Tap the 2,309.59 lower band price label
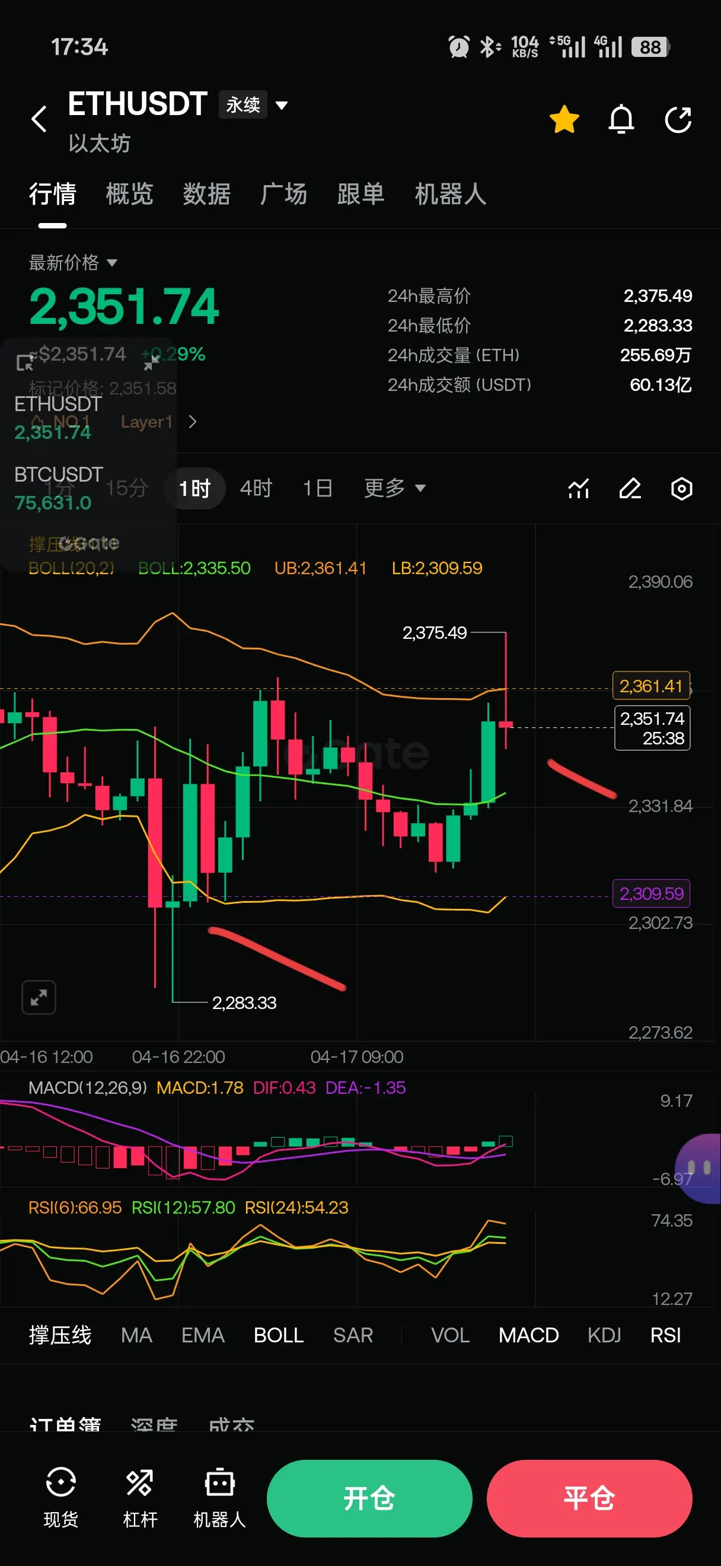Viewport: 721px width, 1566px height. click(651, 893)
